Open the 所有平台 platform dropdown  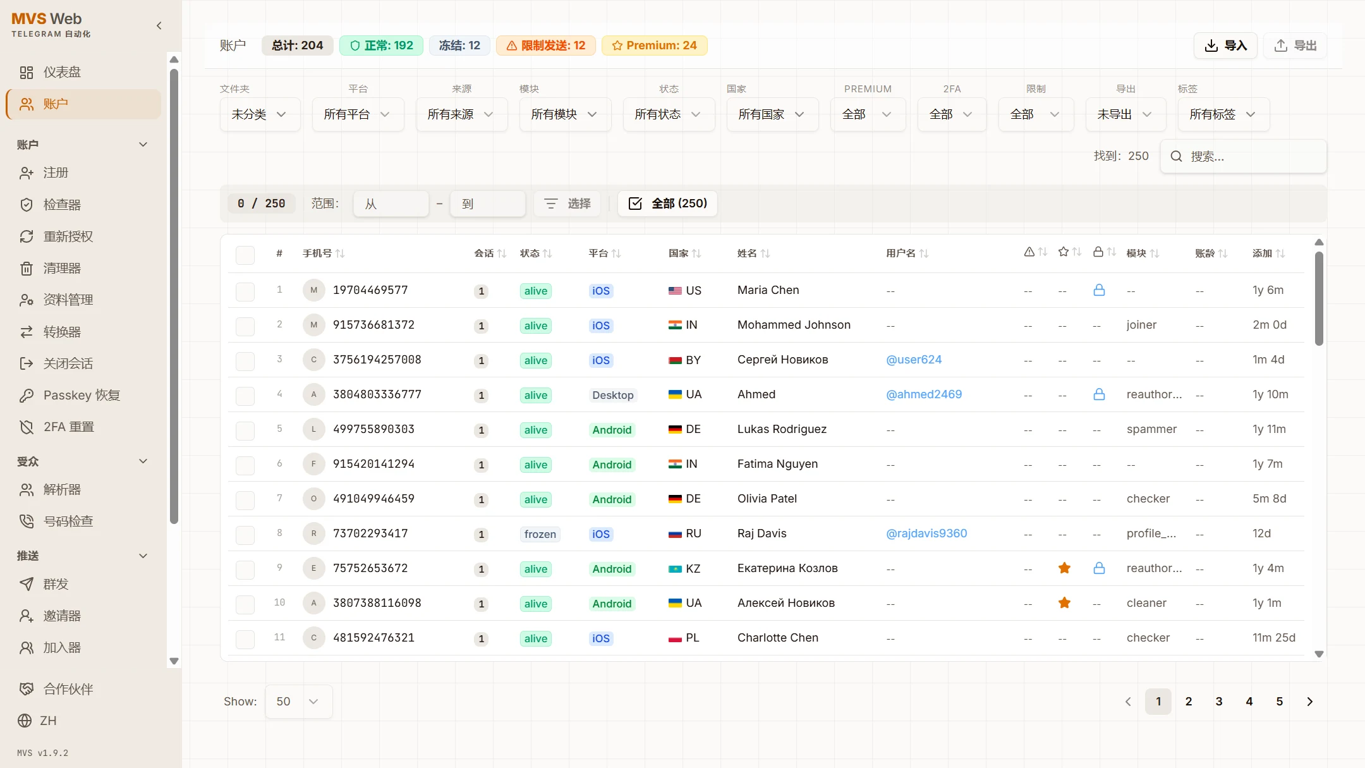[x=357, y=114]
